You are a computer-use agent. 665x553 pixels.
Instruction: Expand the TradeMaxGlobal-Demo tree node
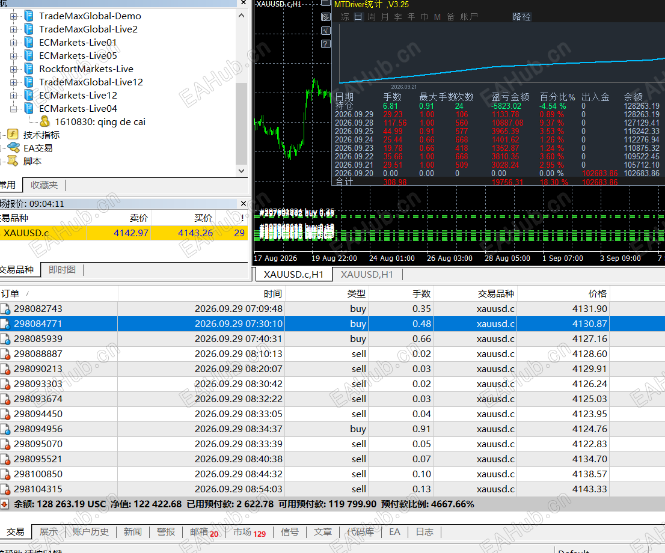point(14,16)
